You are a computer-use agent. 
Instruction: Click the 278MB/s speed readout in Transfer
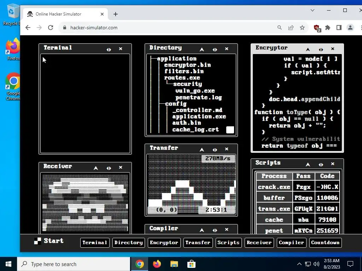click(218, 158)
